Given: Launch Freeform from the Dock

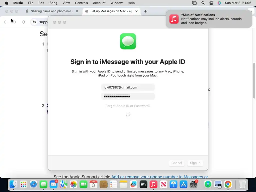Looking at the screenshot, I should point(133,184).
